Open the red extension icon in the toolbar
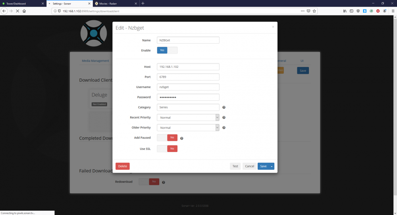Viewport: 397px width, 215px height. click(378, 11)
